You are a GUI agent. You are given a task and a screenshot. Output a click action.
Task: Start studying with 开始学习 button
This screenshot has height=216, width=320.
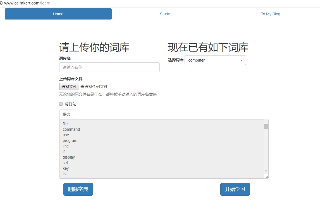[x=235, y=189]
